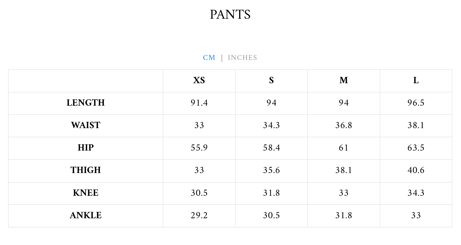The width and height of the screenshot is (461, 245).
Task: Select the 61 hip value for M
Action: point(344,148)
